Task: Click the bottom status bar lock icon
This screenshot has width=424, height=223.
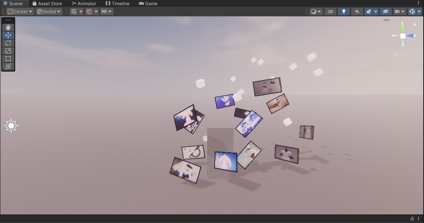Action: [x=412, y=219]
